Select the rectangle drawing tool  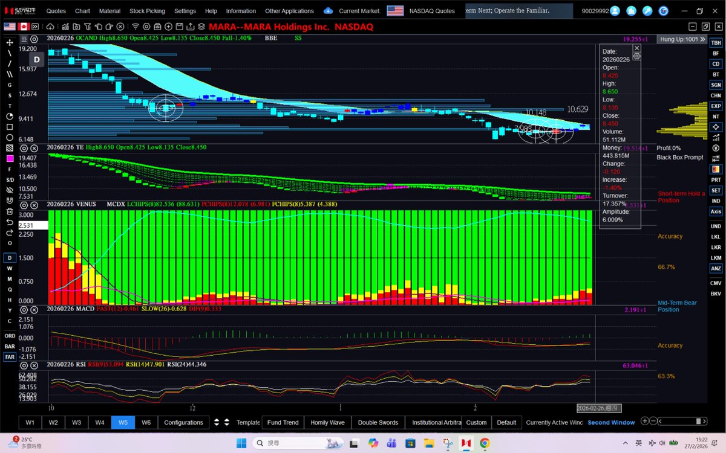point(10,127)
